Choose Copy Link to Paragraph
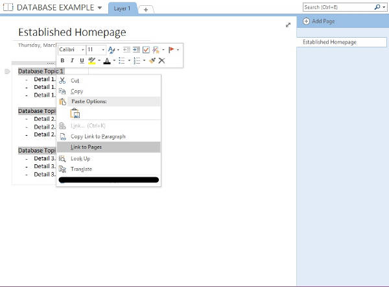 [x=98, y=136]
